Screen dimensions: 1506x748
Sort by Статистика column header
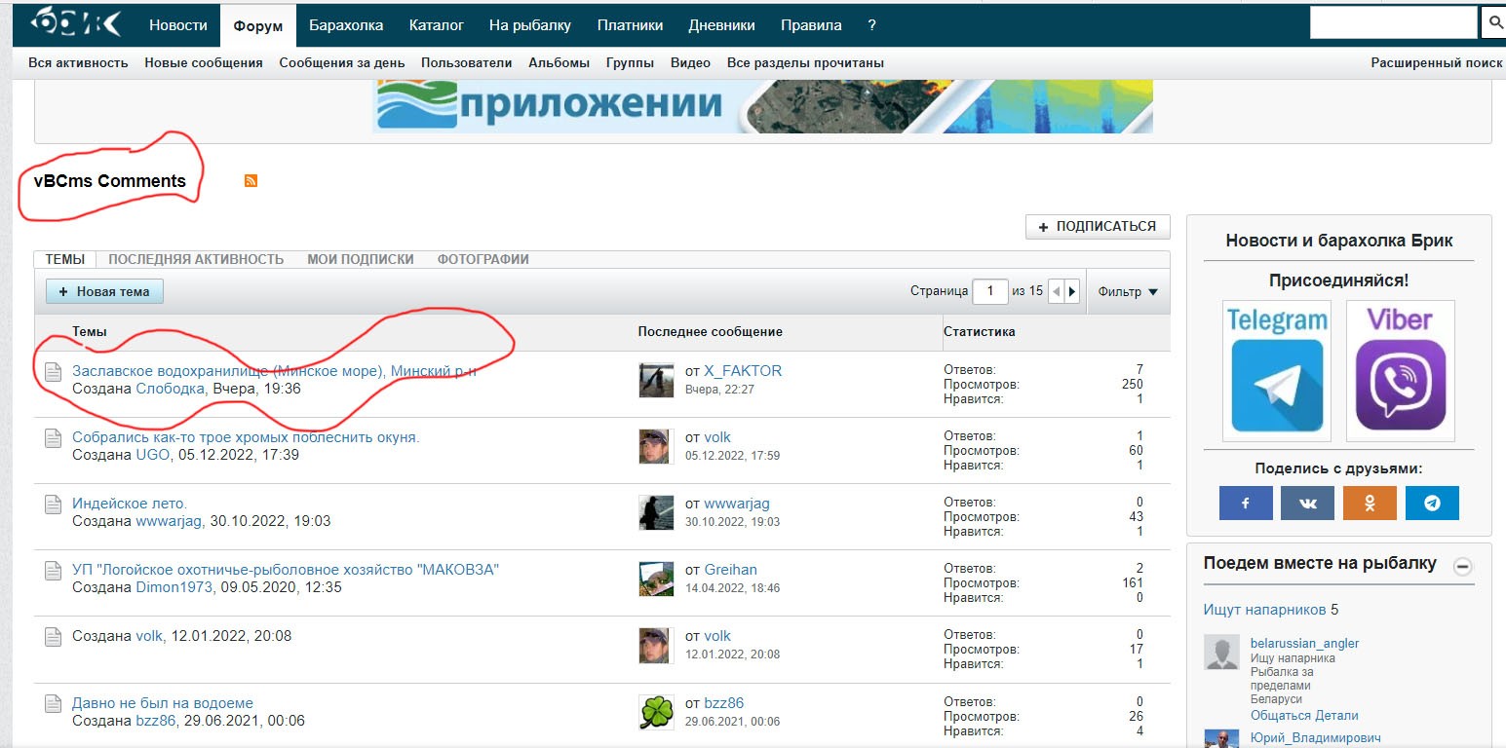click(979, 332)
